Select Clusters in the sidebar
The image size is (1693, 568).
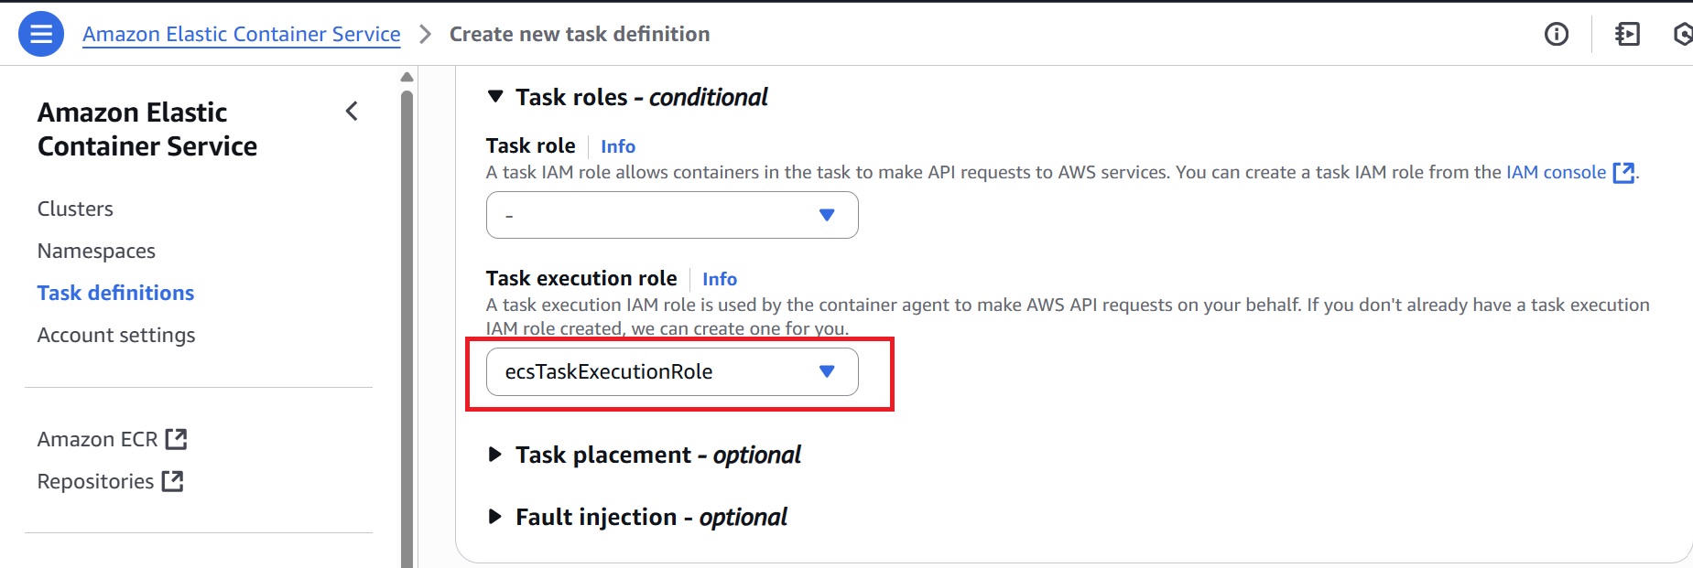pos(74,209)
